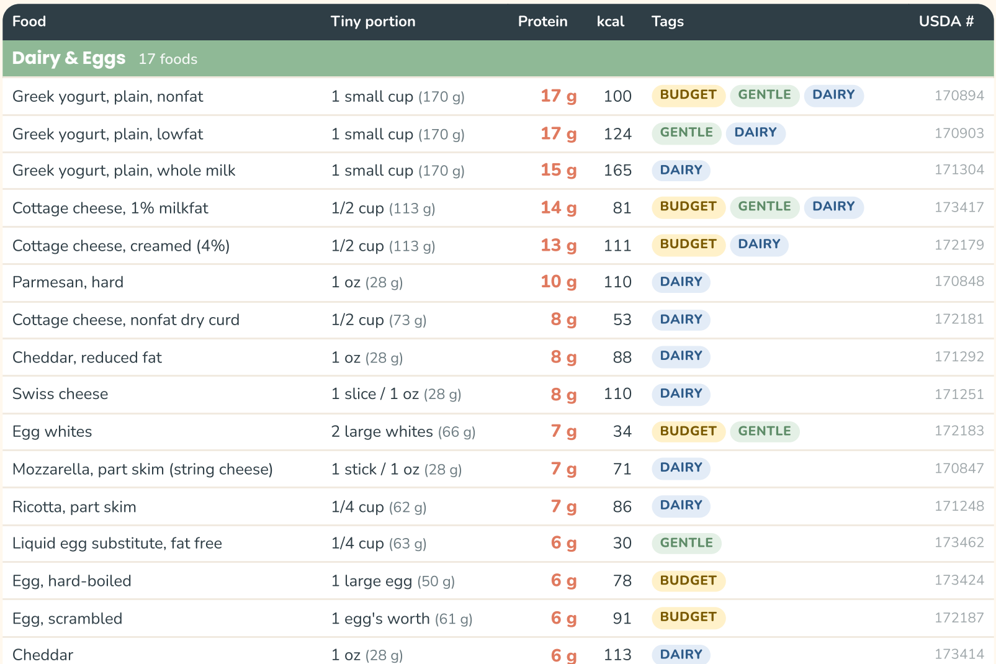996x664 pixels.
Task: Click the GENTLE tag on Cottage cheese 1% row
Action: coord(765,207)
